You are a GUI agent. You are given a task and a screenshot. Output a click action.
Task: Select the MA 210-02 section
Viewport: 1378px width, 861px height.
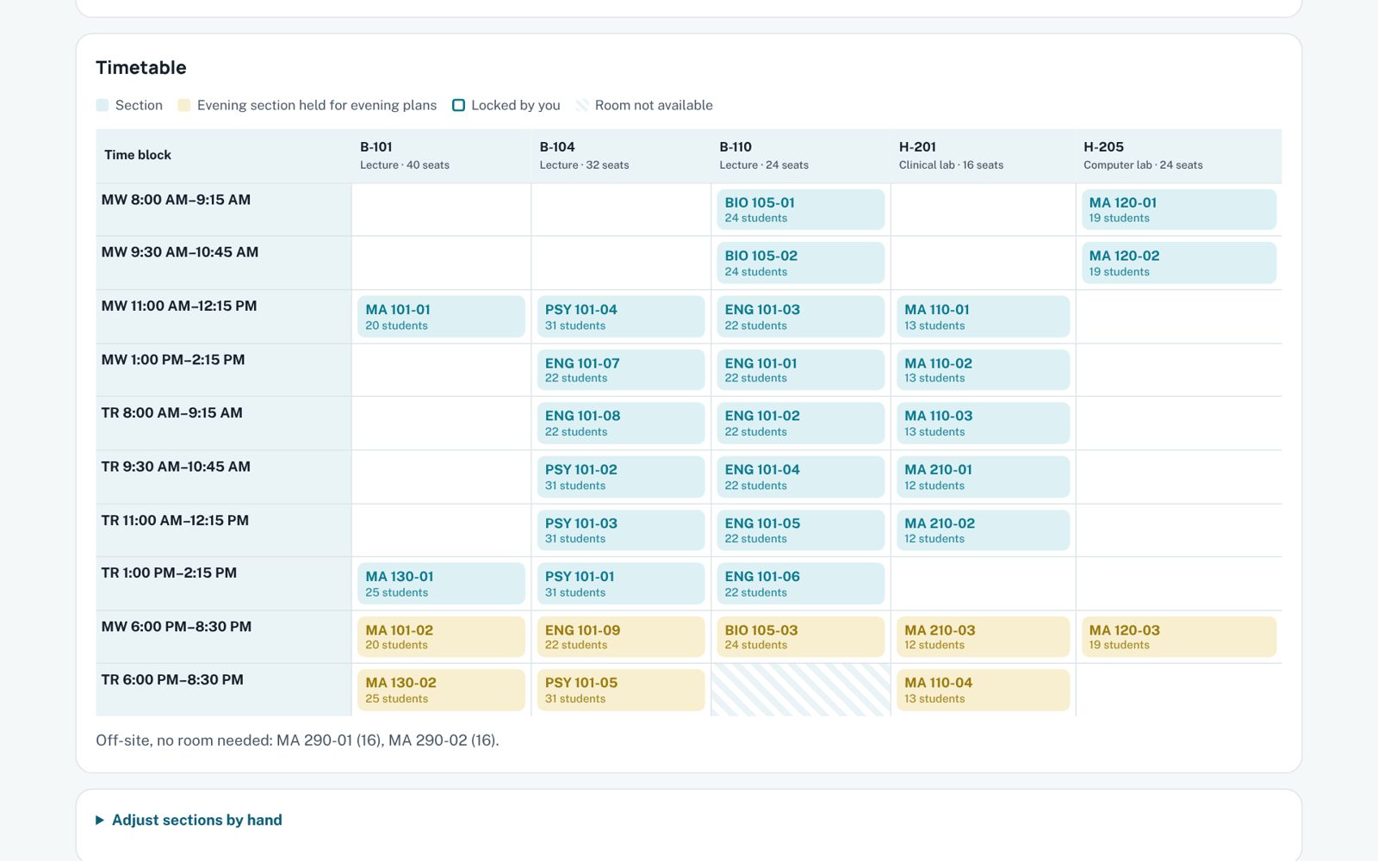tap(983, 530)
